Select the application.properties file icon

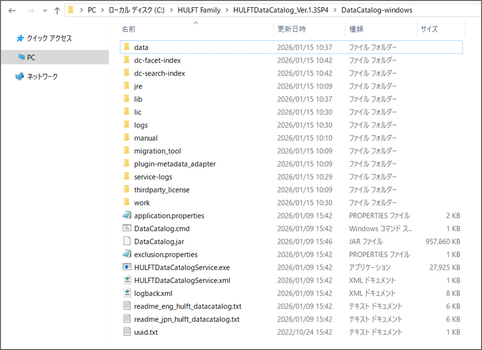tap(127, 215)
